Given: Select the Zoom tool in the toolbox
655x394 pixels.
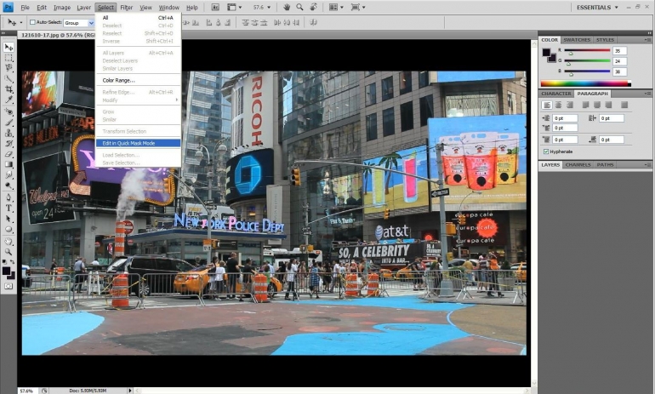Looking at the screenshot, I should (9, 252).
